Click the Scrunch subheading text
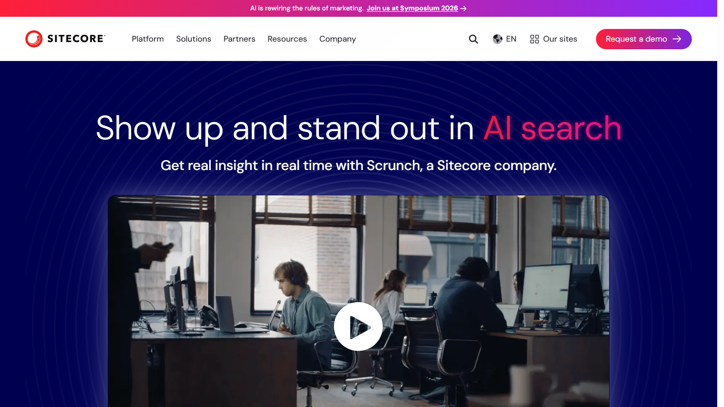This screenshot has width=724, height=407. [x=358, y=166]
